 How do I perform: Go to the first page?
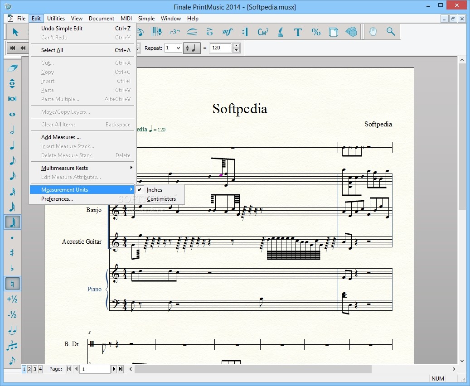coord(69,369)
